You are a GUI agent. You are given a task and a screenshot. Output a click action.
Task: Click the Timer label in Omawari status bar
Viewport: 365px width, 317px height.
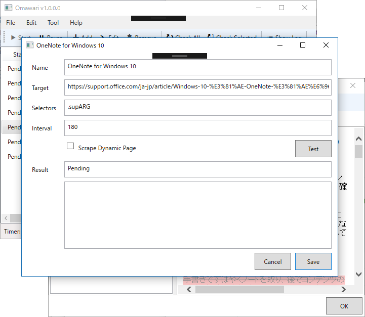[12, 231]
